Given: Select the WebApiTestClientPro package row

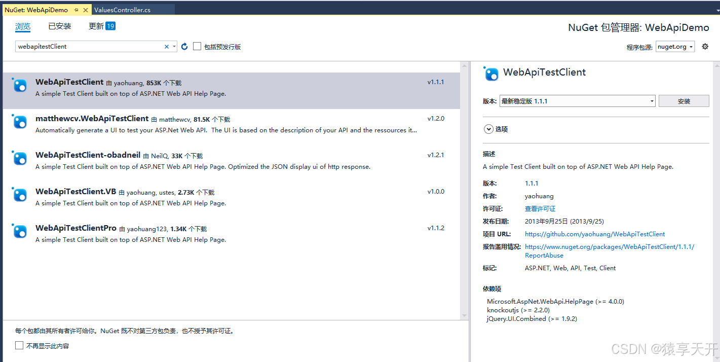Looking at the screenshot, I should tap(232, 237).
